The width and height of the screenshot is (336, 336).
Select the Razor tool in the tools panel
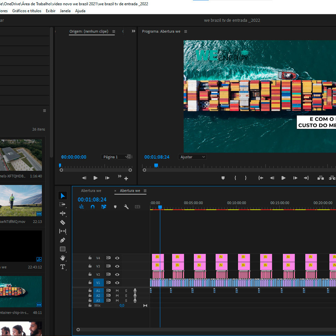pyautogui.click(x=63, y=222)
